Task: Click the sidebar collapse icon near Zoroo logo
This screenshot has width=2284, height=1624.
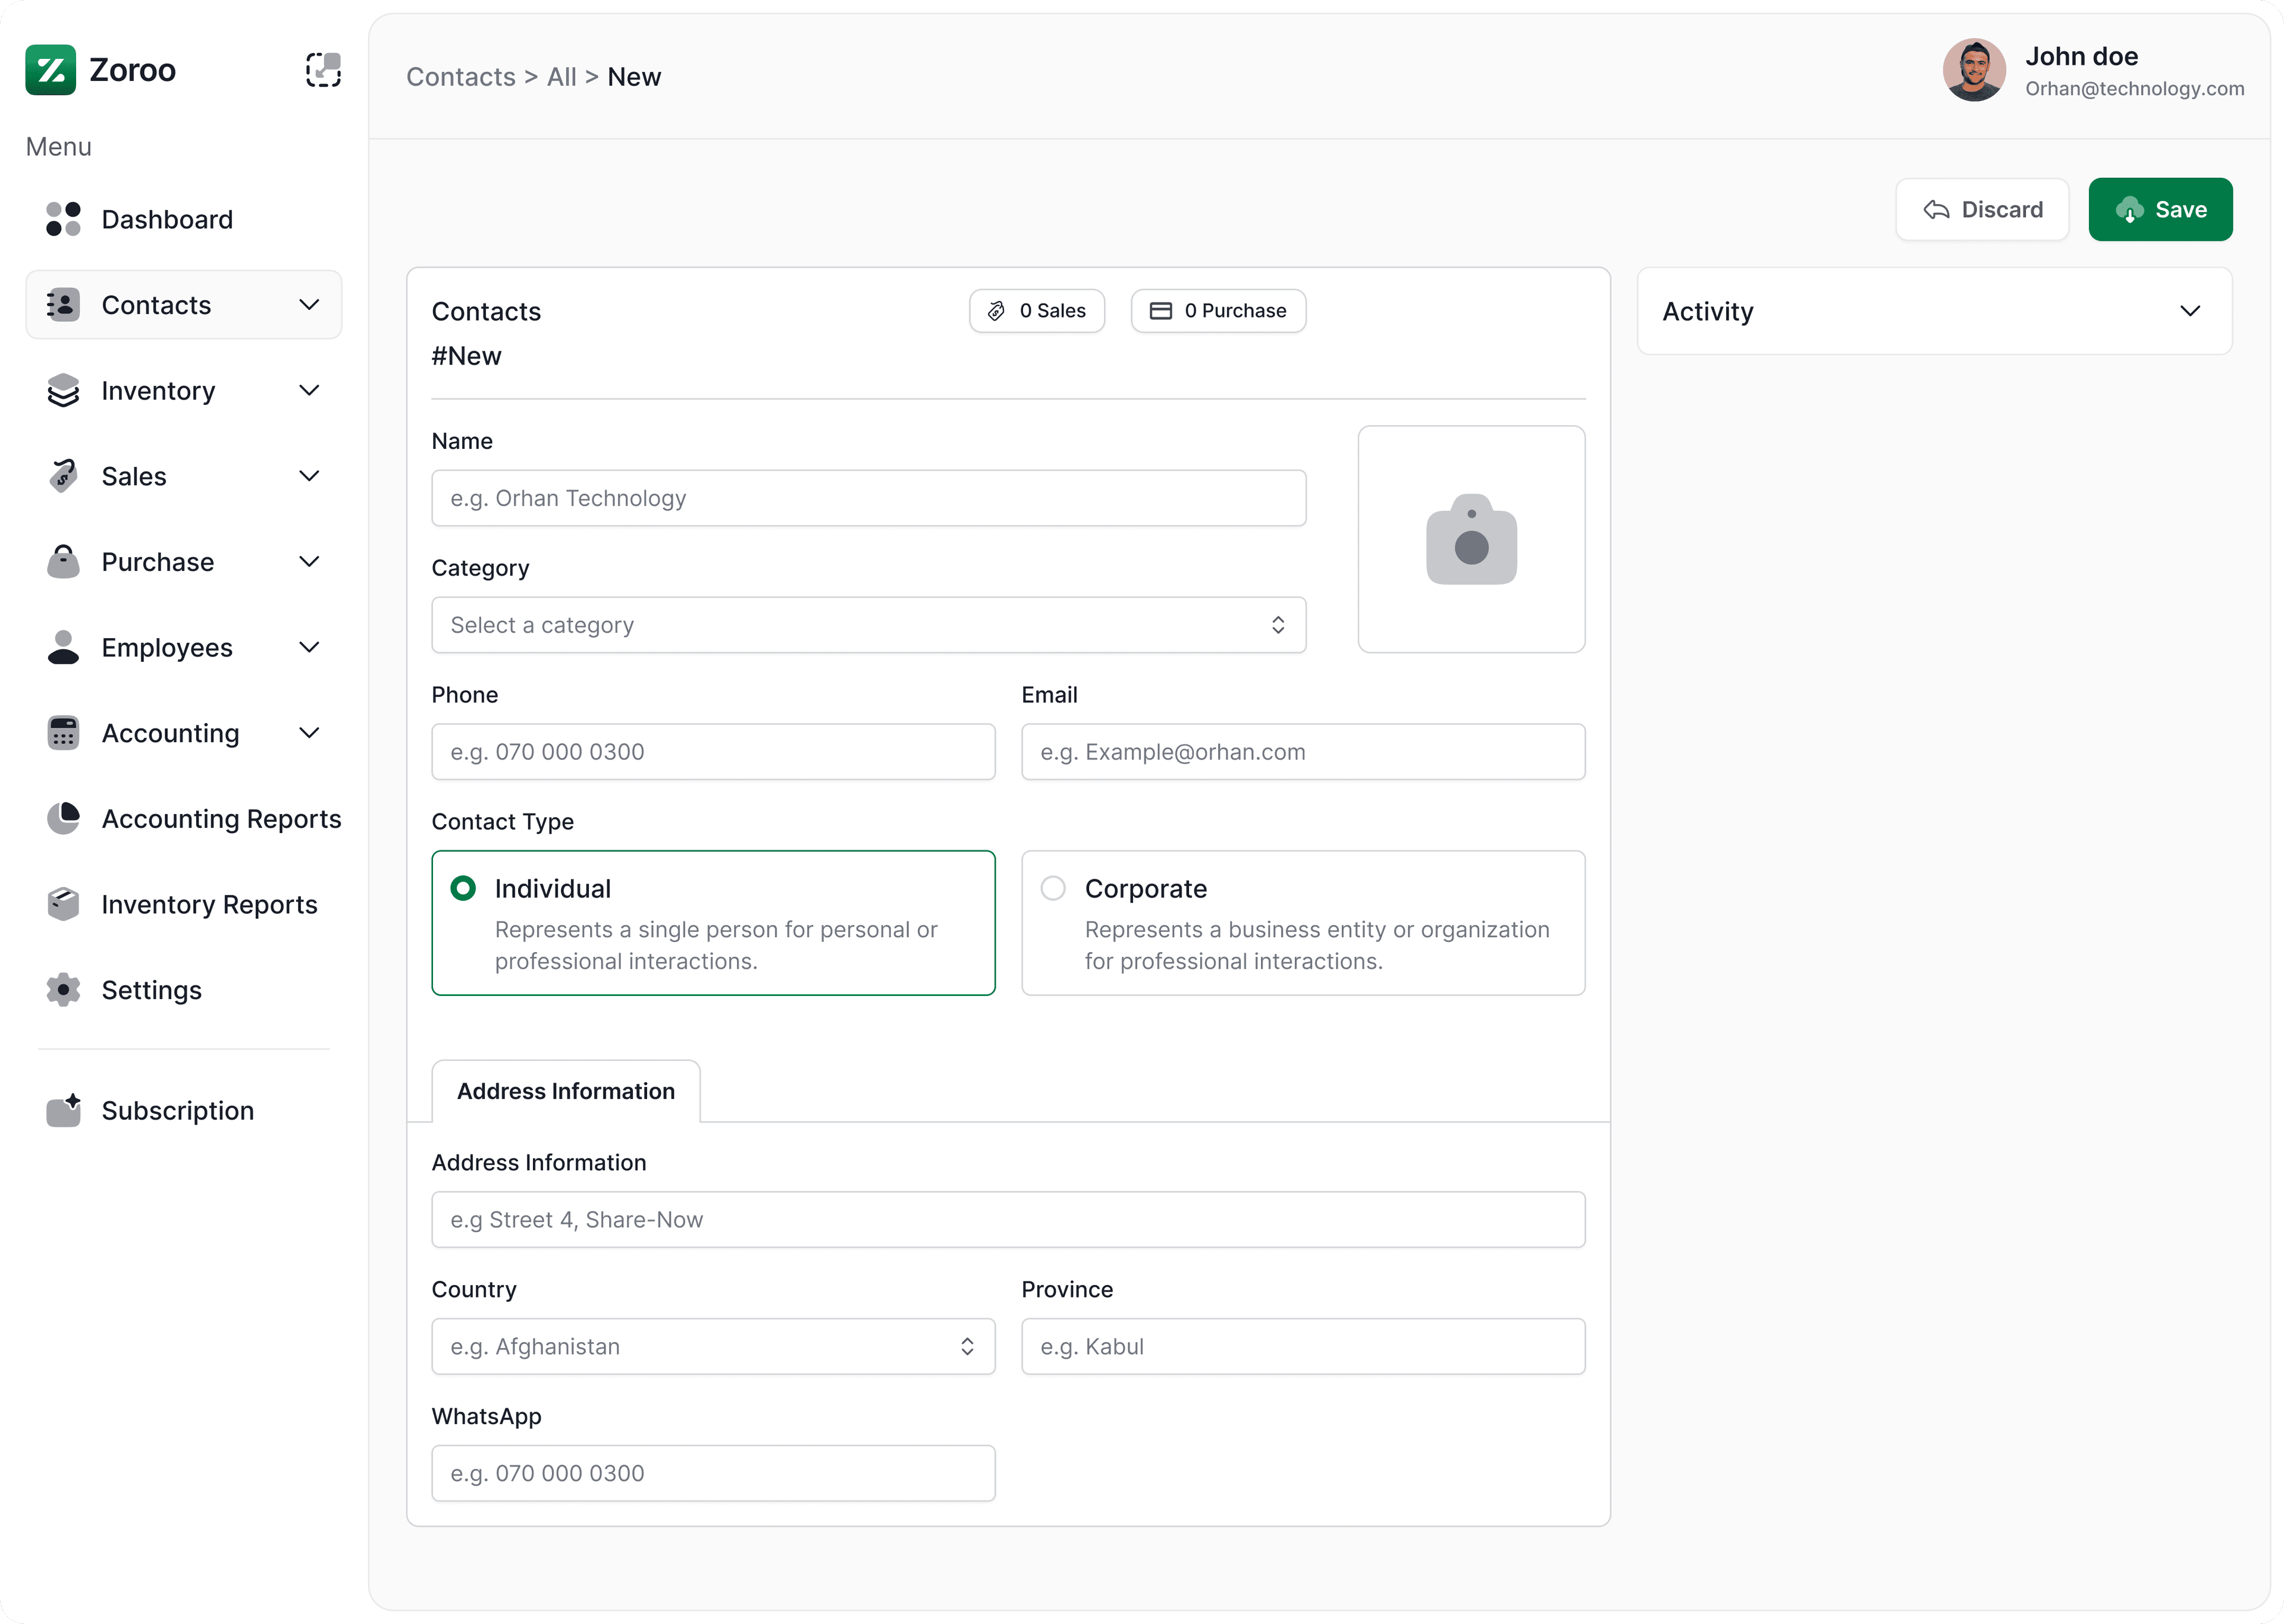Action: click(323, 69)
